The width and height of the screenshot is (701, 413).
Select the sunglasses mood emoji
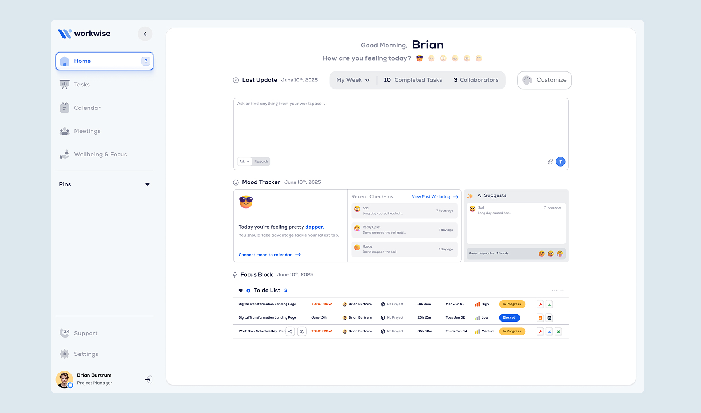pos(419,58)
